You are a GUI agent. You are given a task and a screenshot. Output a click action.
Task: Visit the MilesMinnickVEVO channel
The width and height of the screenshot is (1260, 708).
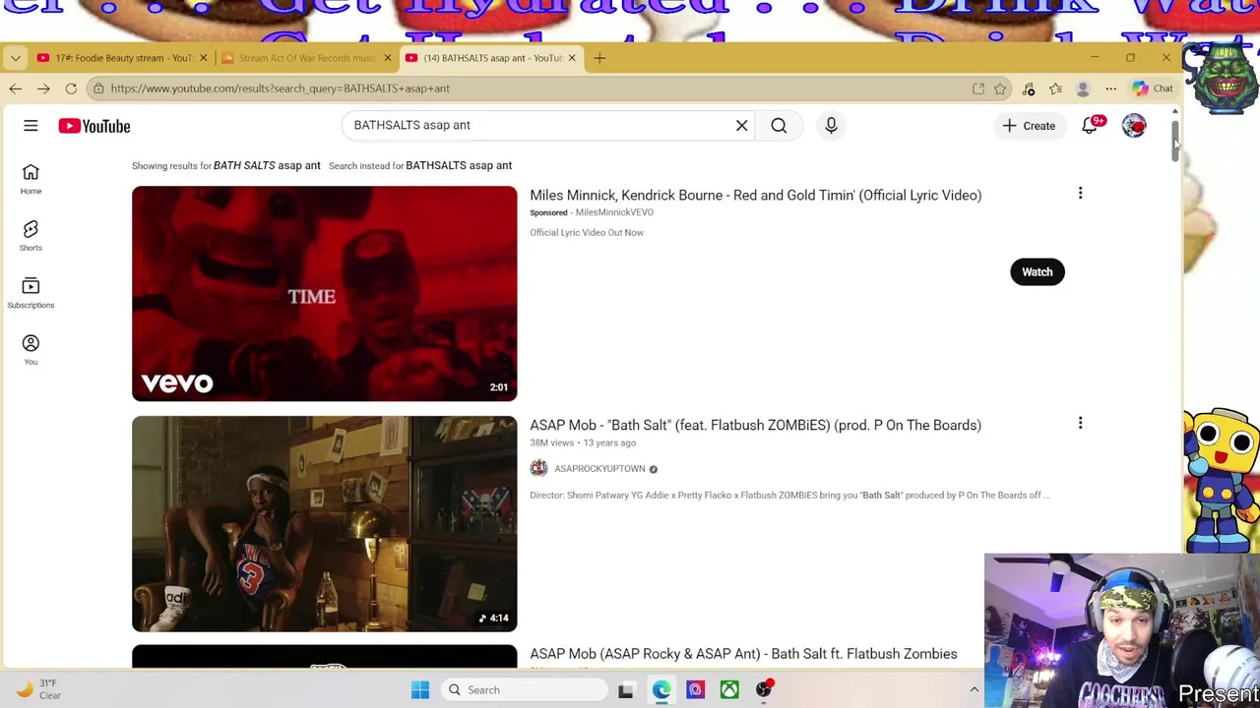pos(614,212)
